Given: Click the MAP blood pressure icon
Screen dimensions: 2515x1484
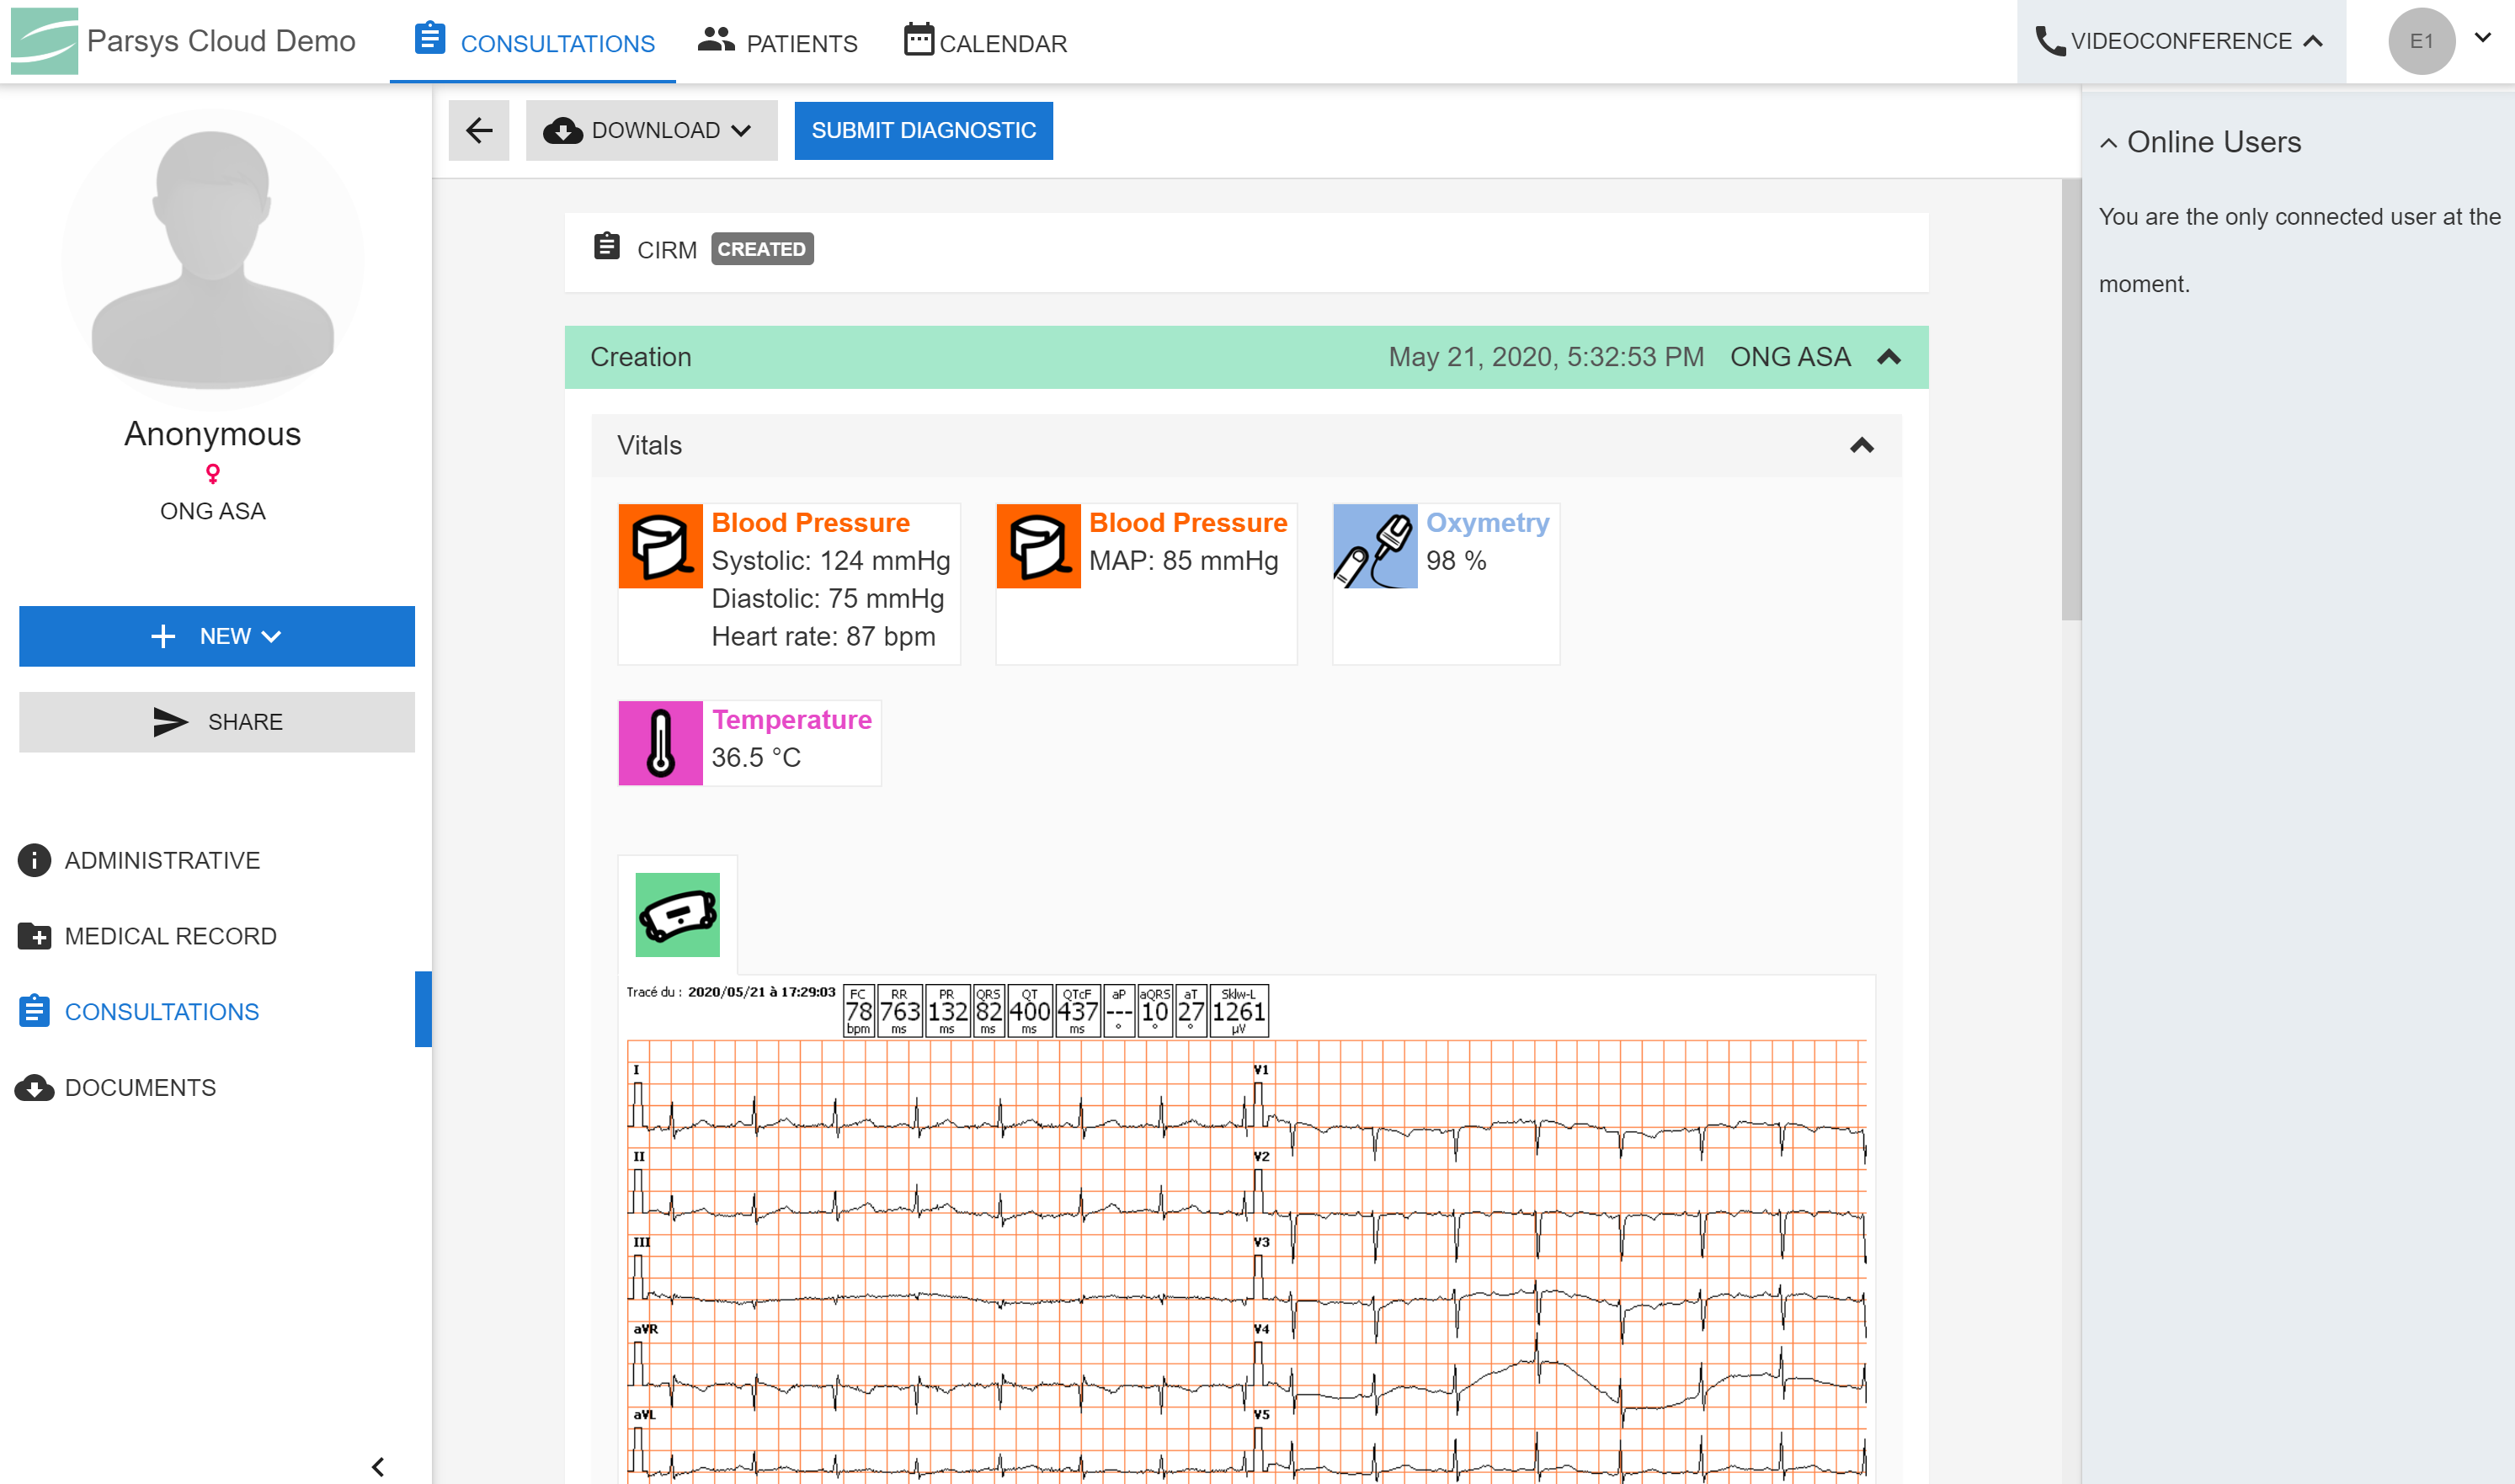Looking at the screenshot, I should pos(1038,546).
